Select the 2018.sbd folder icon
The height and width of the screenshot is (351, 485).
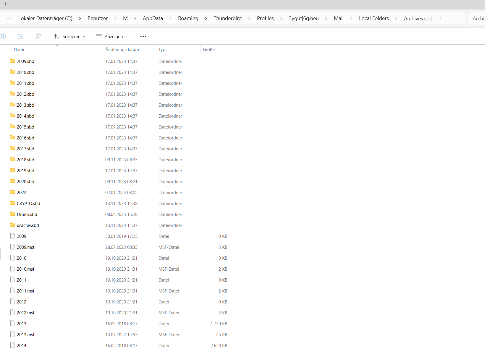coord(12,159)
